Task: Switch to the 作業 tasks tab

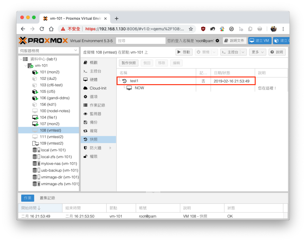Action: [27, 198]
